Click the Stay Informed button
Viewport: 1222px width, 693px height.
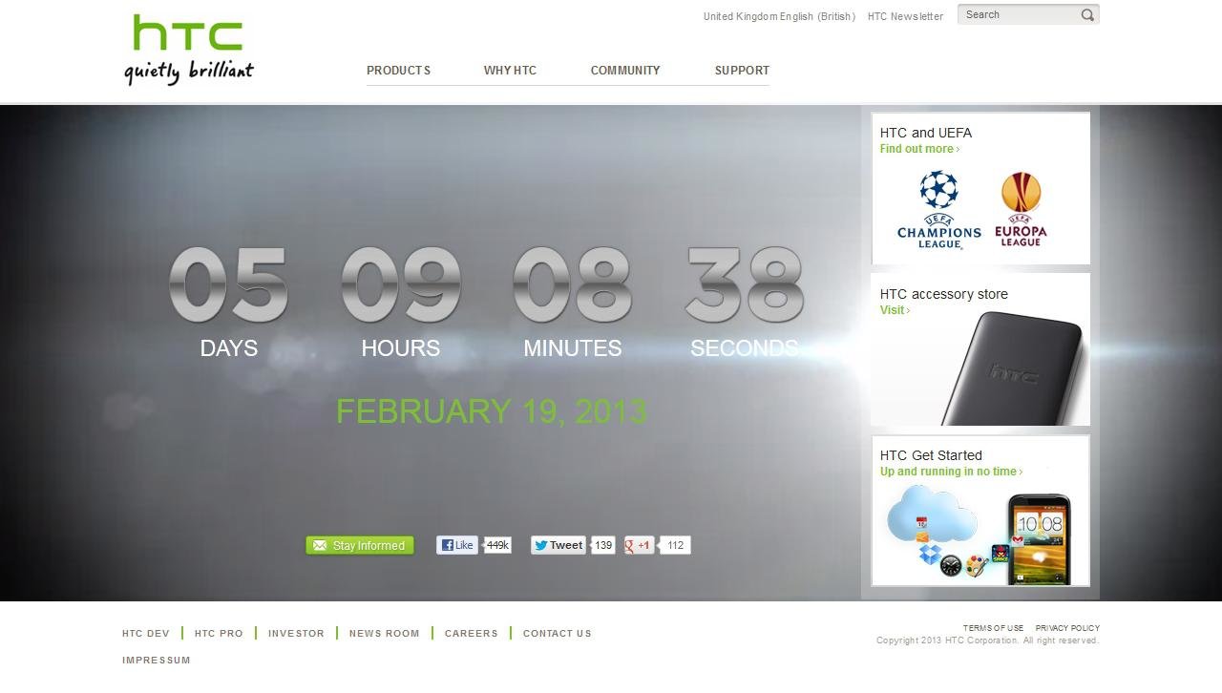pyautogui.click(x=360, y=545)
